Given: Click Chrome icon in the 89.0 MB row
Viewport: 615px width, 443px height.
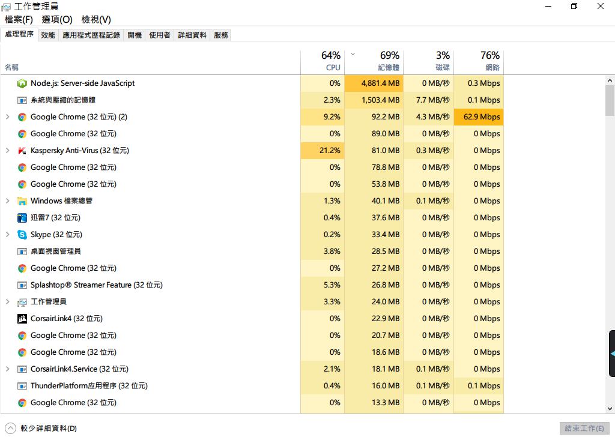Looking at the screenshot, I should coord(22,134).
